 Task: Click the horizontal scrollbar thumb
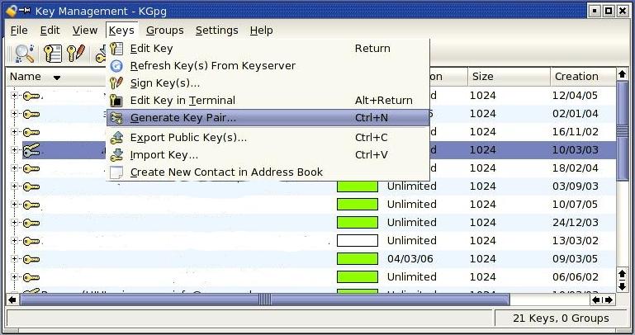point(265,300)
